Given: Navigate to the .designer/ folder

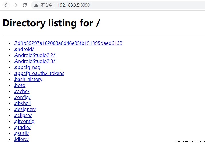Looking at the screenshot, I should [25, 109].
